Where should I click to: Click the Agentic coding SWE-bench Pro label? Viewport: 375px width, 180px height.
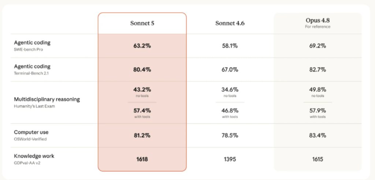32,45
